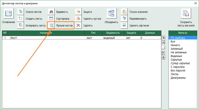Click the Переименовать icon
This screenshot has width=199, height=110.
[124, 19]
